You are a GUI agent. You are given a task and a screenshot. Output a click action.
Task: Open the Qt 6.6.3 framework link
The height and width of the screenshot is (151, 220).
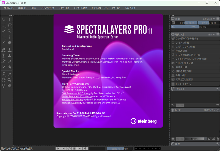[x=72, y=87]
